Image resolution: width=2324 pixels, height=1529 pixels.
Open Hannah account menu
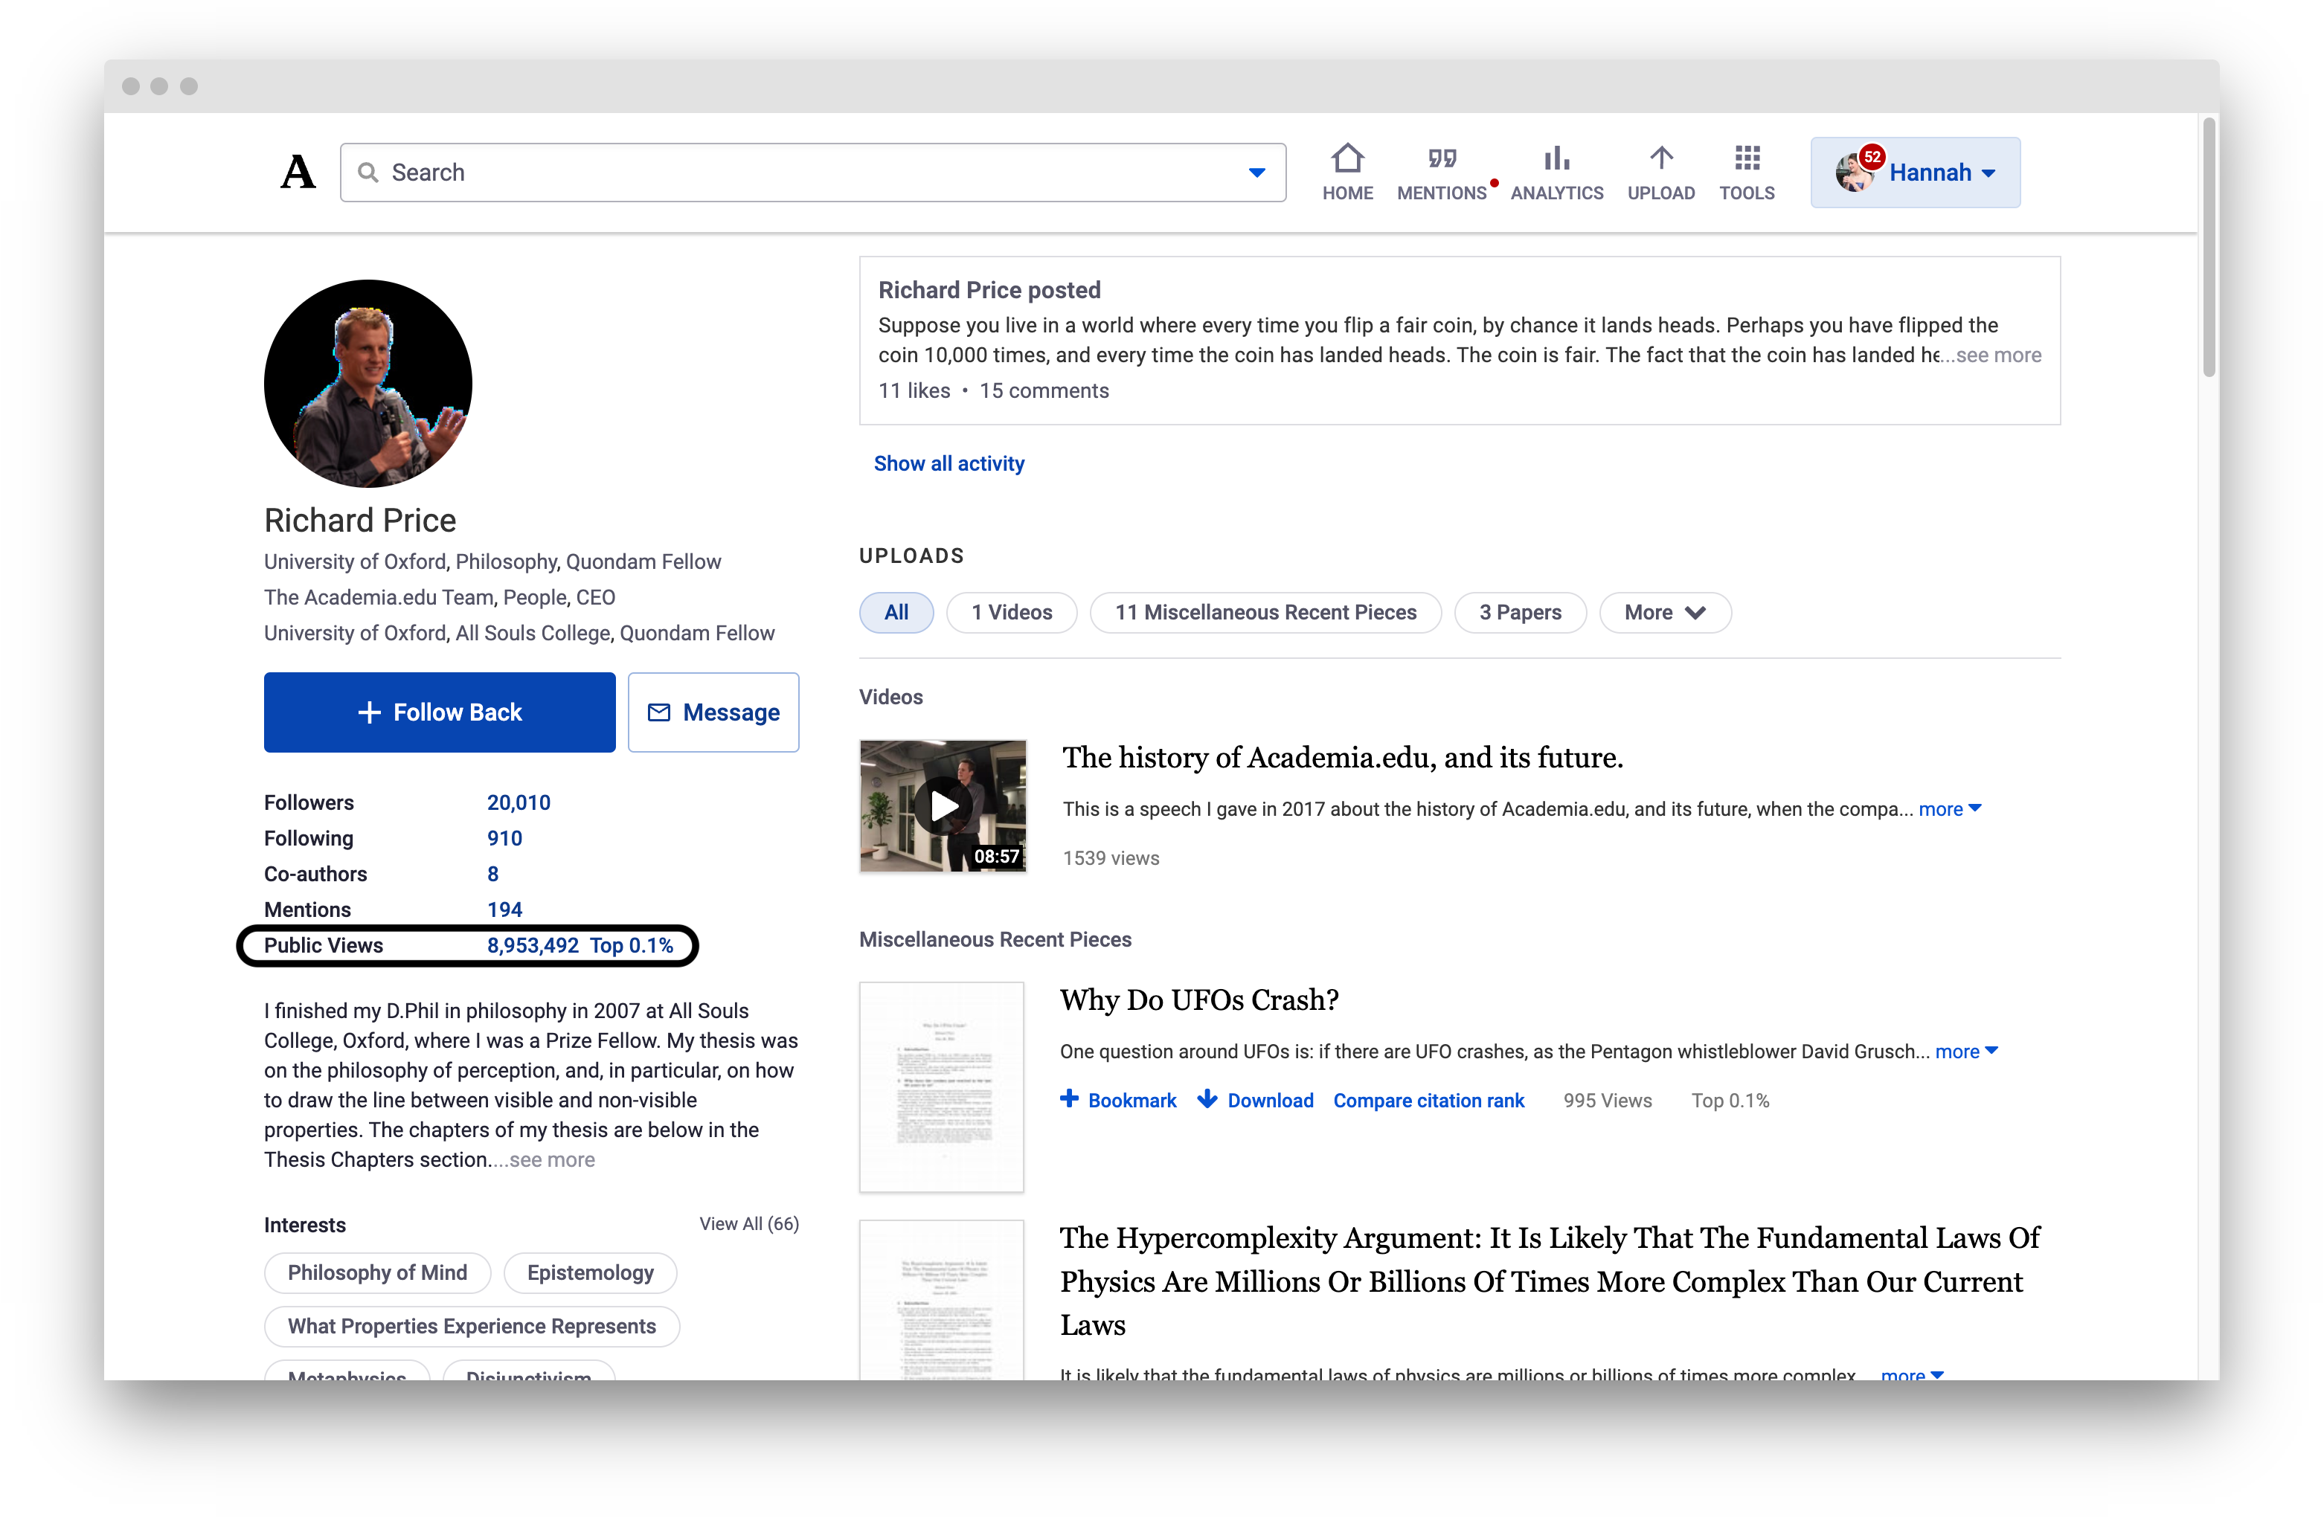(x=1915, y=173)
